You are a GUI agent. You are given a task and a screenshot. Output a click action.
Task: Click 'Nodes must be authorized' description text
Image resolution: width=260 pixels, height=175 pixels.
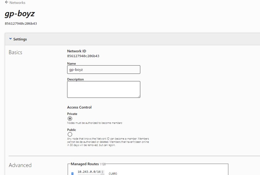point(94,123)
